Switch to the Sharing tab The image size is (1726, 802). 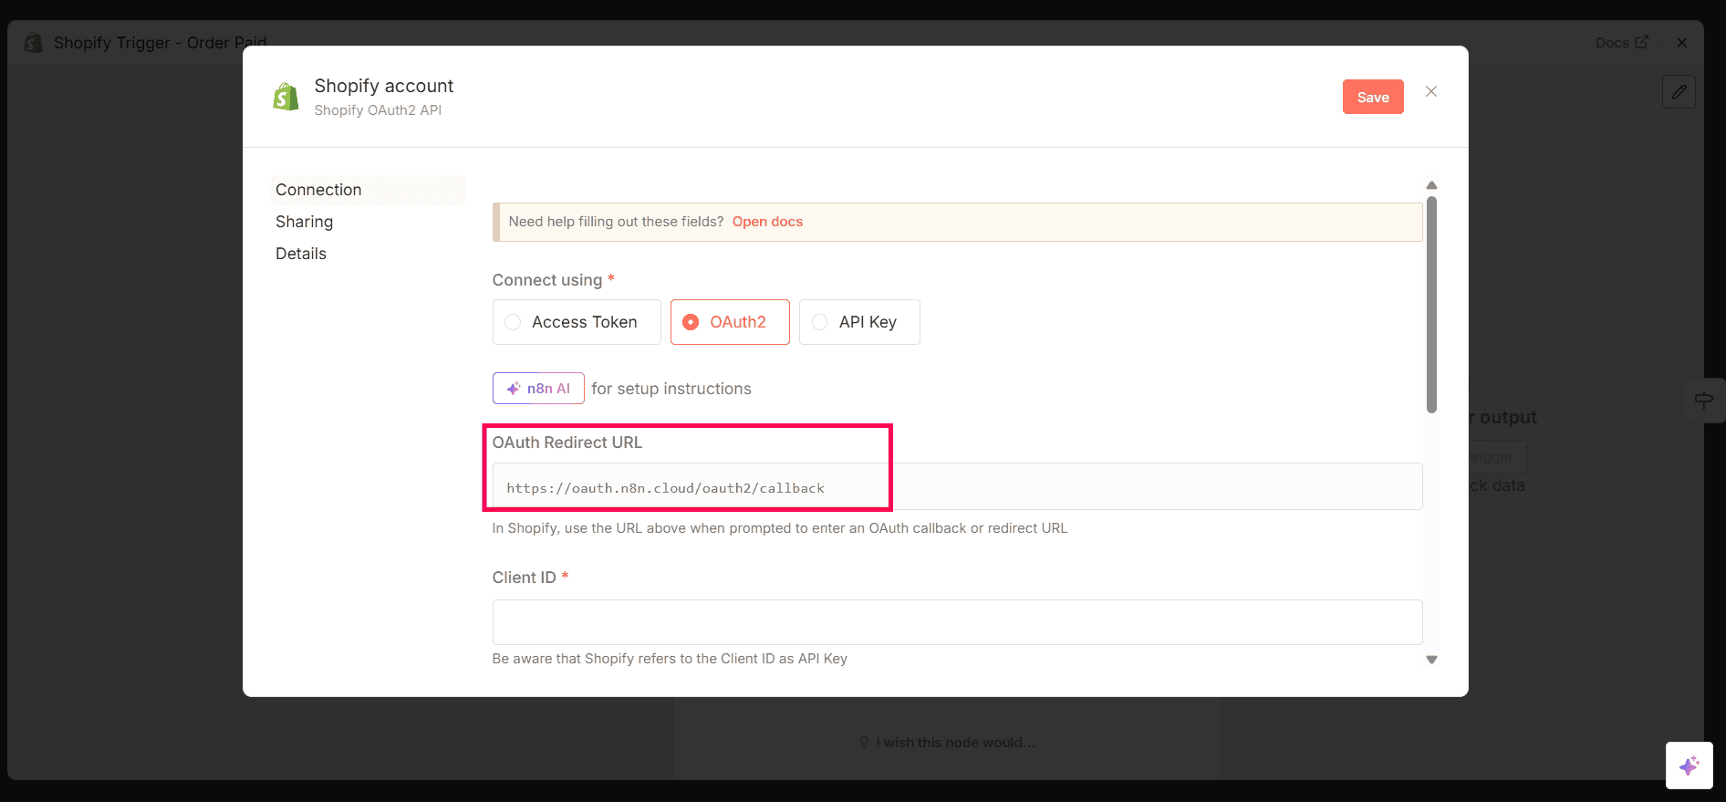click(x=305, y=222)
